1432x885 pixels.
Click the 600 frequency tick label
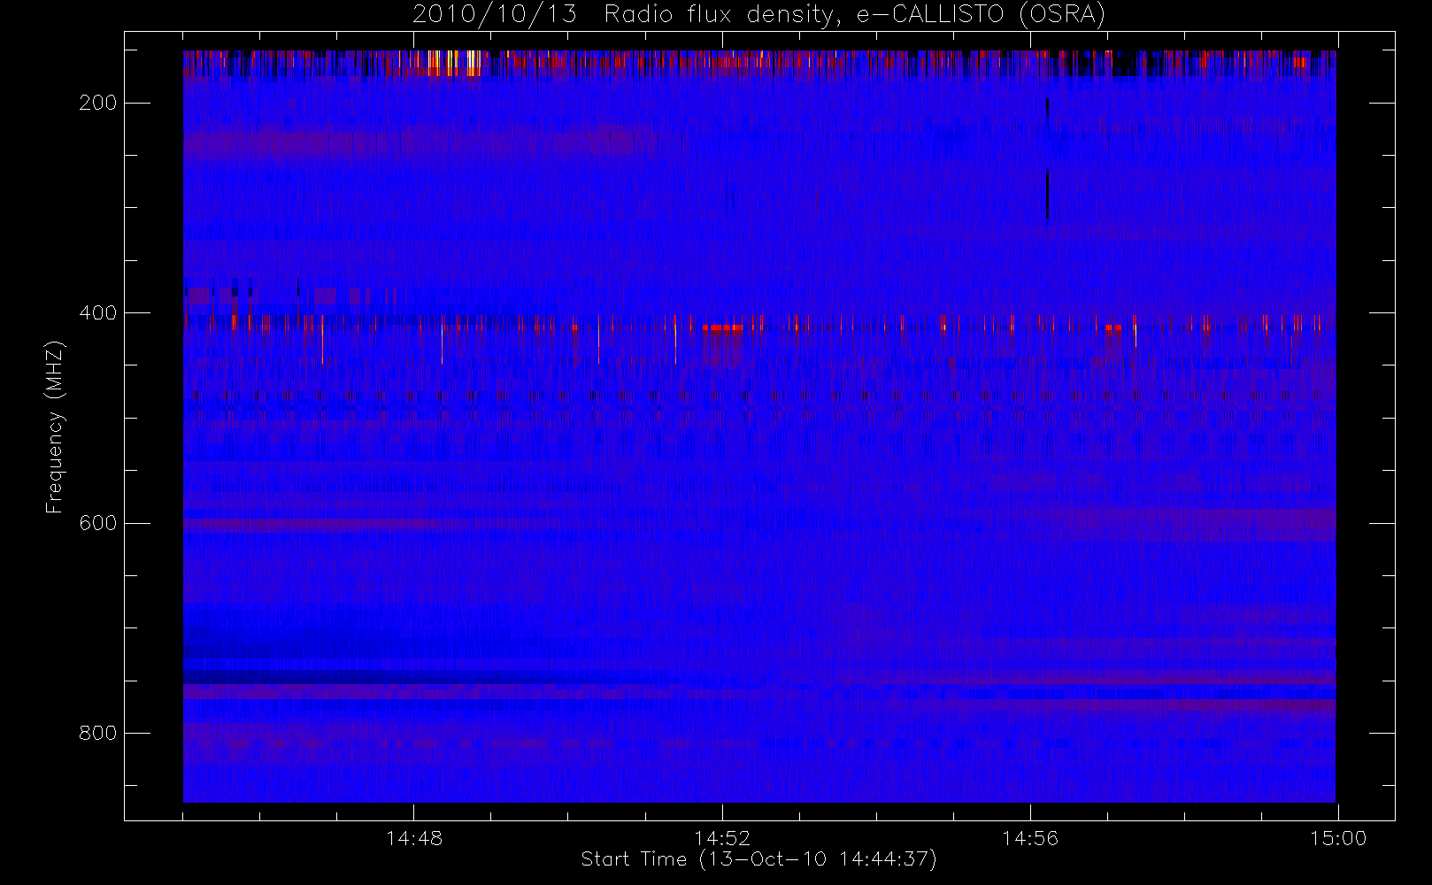tap(97, 523)
